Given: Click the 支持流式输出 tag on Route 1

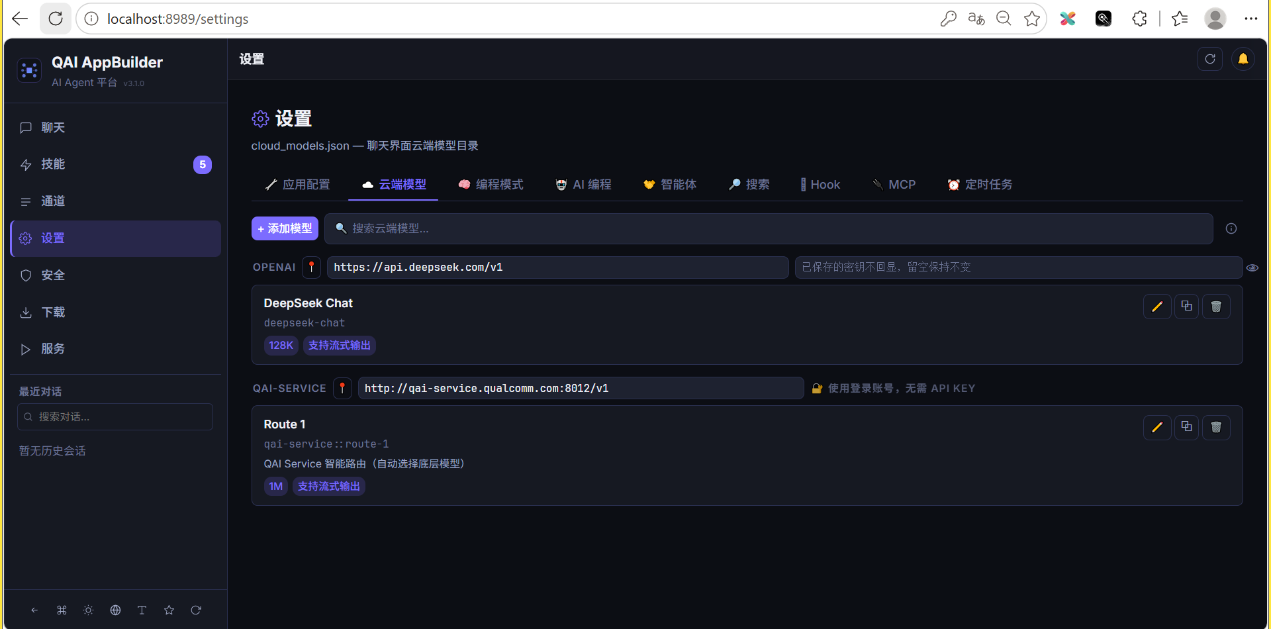Looking at the screenshot, I should pyautogui.click(x=329, y=487).
